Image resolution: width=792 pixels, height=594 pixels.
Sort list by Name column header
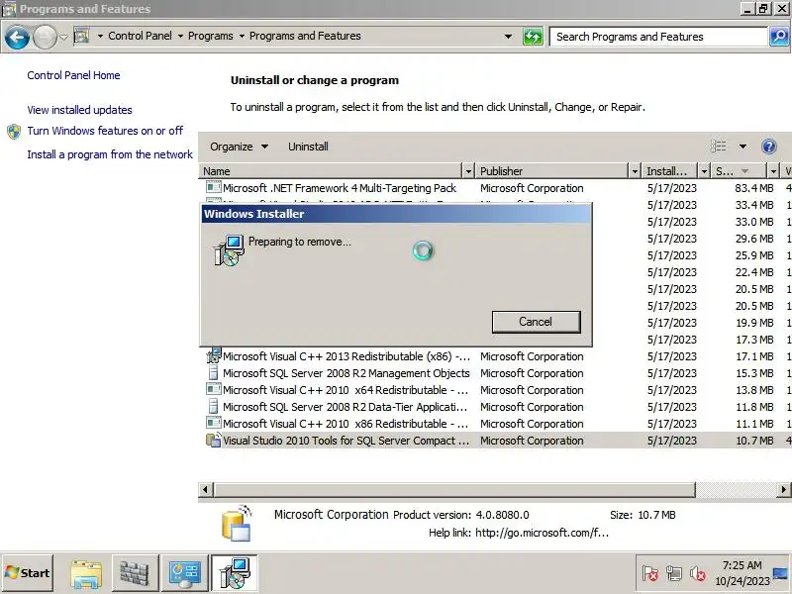tap(331, 171)
